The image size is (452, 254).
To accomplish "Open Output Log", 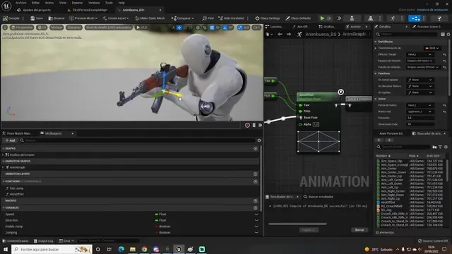I will pyautogui.click(x=43, y=241).
